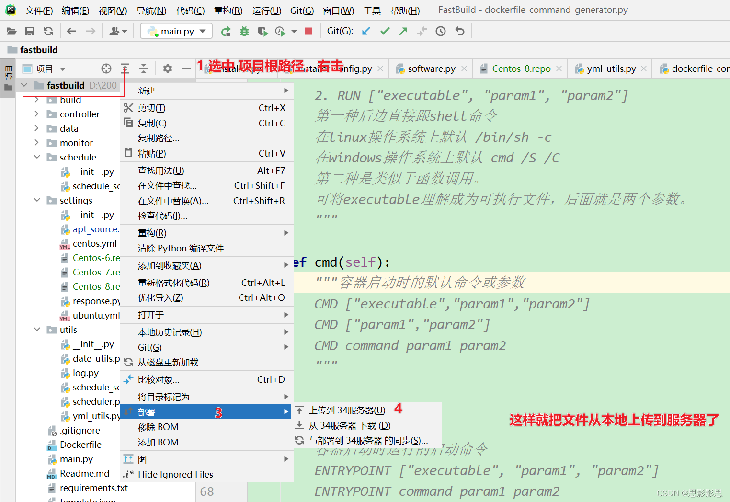
Task: Expand the monitor folder
Action: click(37, 143)
